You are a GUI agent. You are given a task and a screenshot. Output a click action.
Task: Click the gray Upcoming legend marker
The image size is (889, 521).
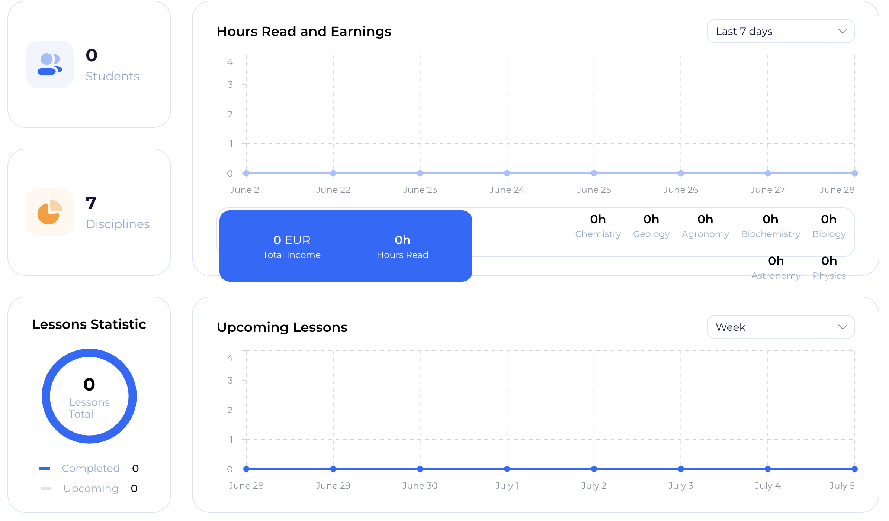[46, 488]
